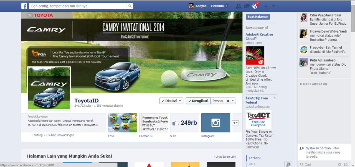
Task: Open the Disukai dropdown
Action: pos(171,101)
